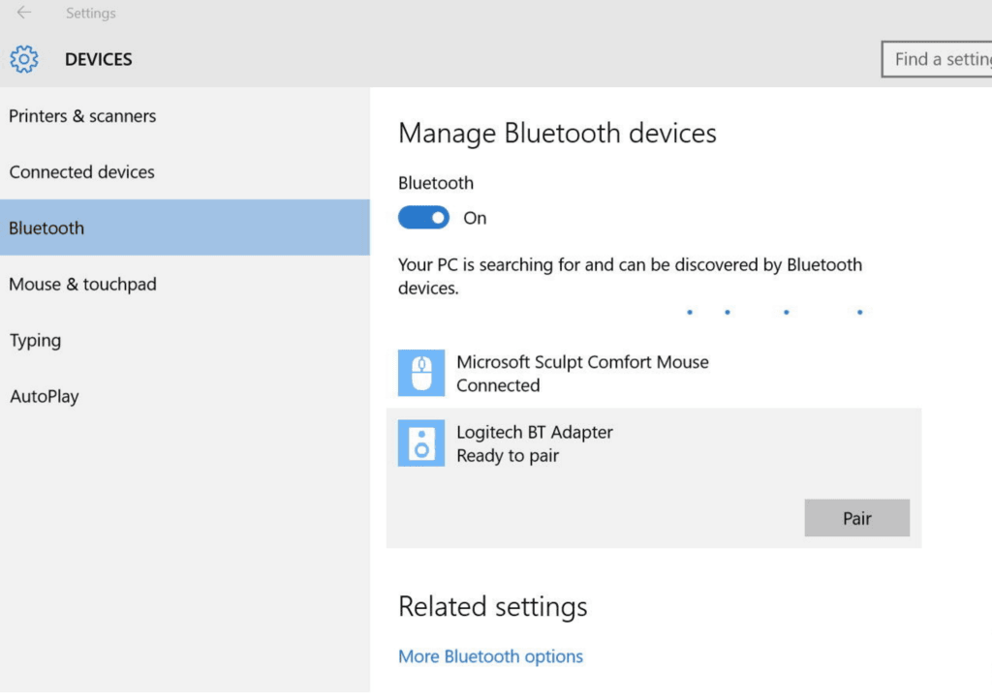Click the speaker icon for Logitech BT Adapter
The width and height of the screenshot is (992, 700).
(x=421, y=443)
